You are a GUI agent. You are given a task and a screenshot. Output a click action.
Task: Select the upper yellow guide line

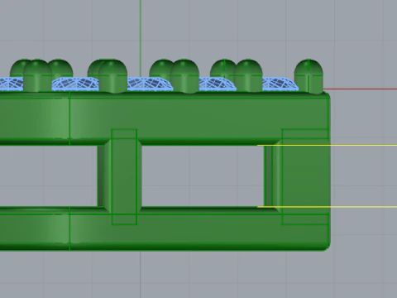coord(327,145)
